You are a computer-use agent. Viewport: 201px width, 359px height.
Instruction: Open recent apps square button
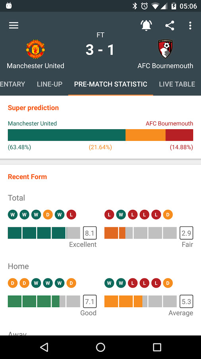[x=157, y=347]
